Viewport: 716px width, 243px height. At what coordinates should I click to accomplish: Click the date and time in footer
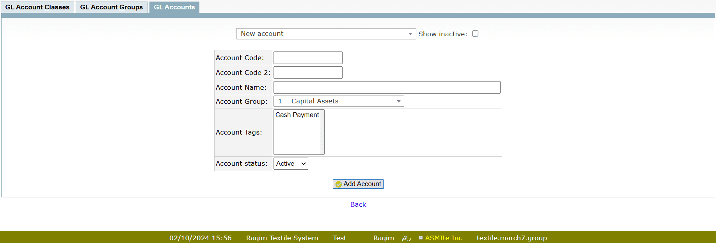click(x=200, y=238)
